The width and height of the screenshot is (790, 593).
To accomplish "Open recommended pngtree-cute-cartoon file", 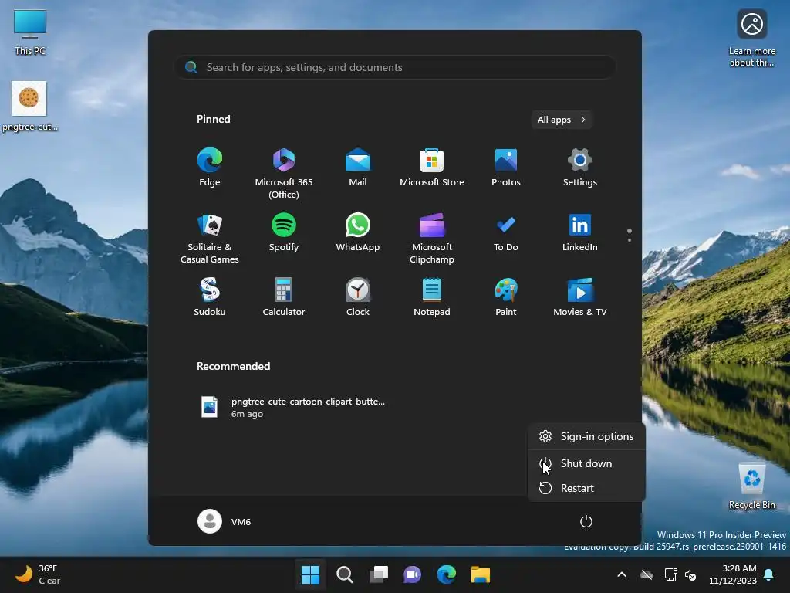I will coord(292,408).
